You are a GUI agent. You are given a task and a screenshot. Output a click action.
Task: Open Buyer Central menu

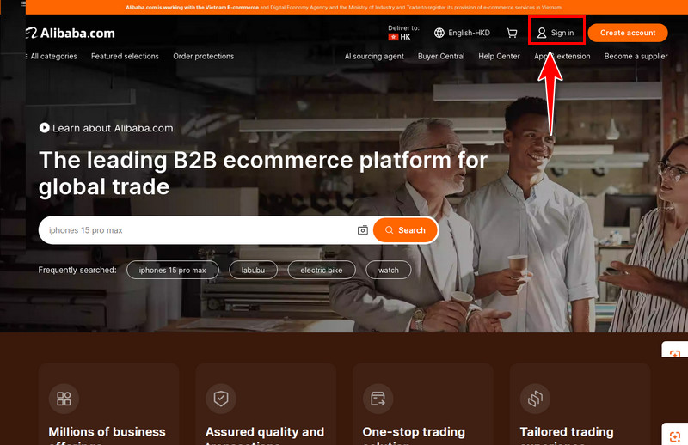[441, 56]
